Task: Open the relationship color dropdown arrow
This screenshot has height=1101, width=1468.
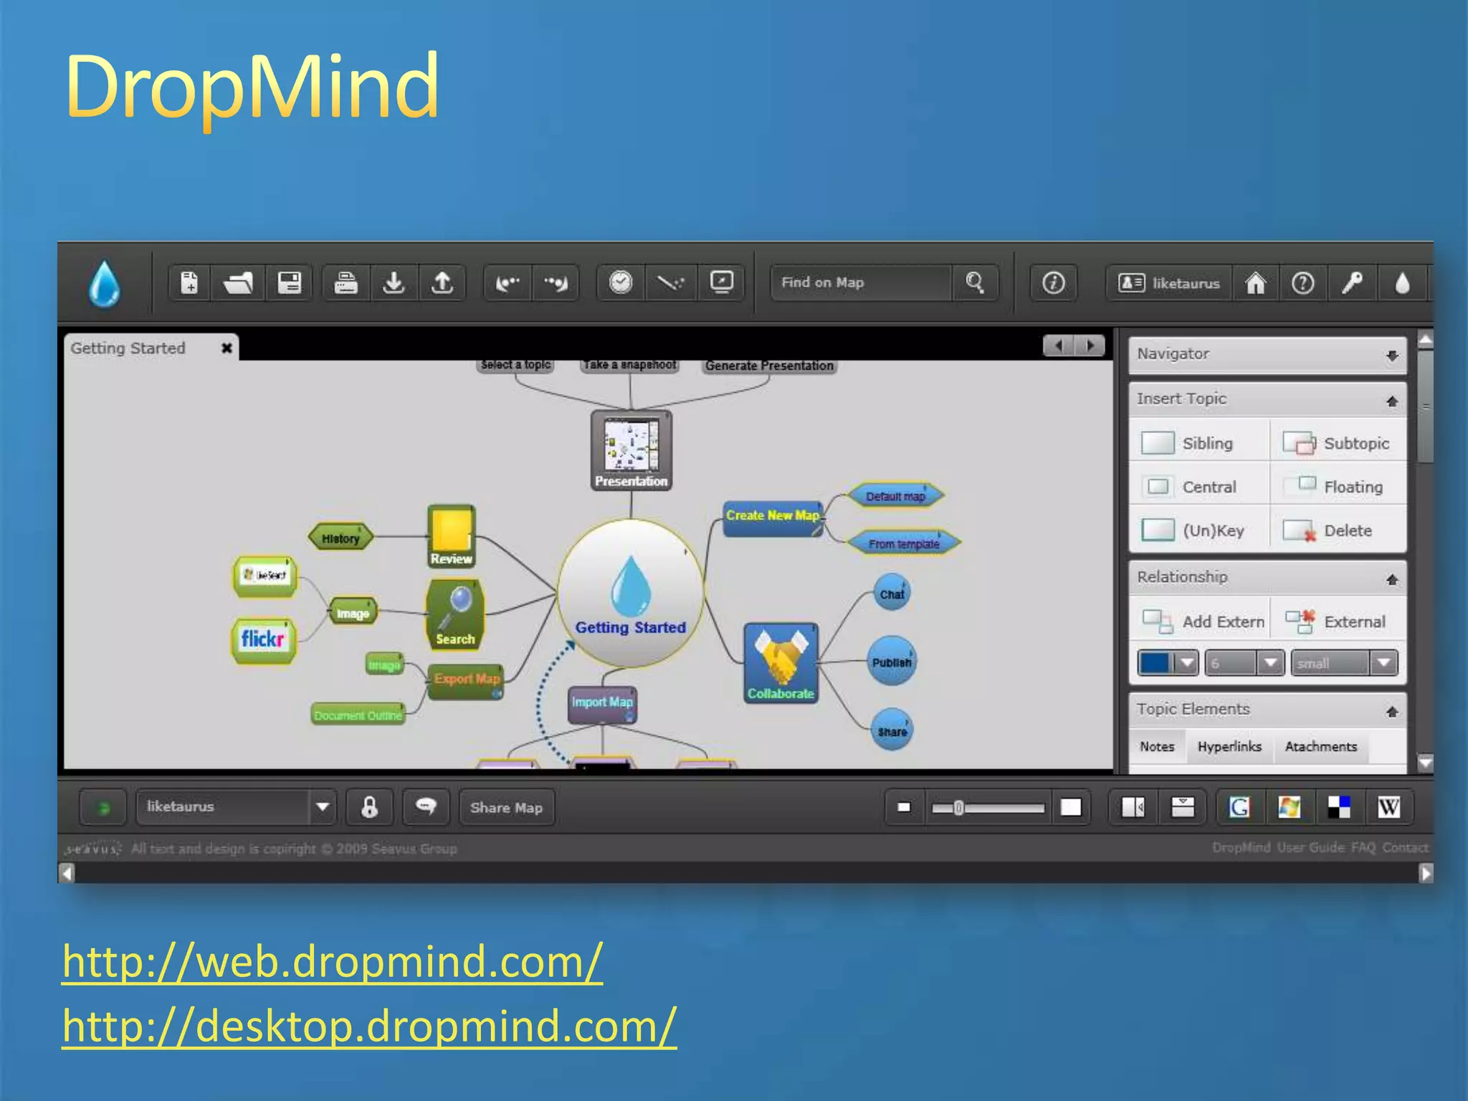Action: (1187, 663)
